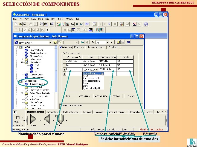Open the Type dropdown in H2 row
The image size is (197, 147).
[97, 69]
